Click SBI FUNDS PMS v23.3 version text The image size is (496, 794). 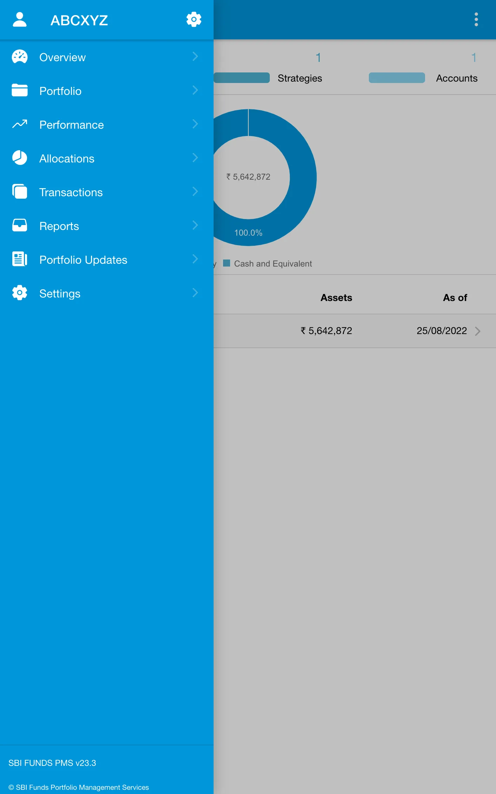[52, 763]
